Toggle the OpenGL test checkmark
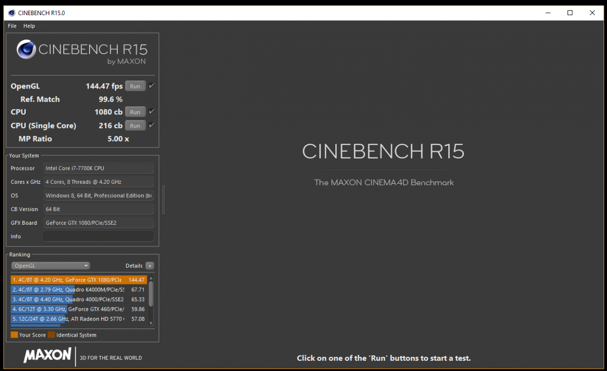Image resolution: width=607 pixels, height=371 pixels. click(151, 86)
